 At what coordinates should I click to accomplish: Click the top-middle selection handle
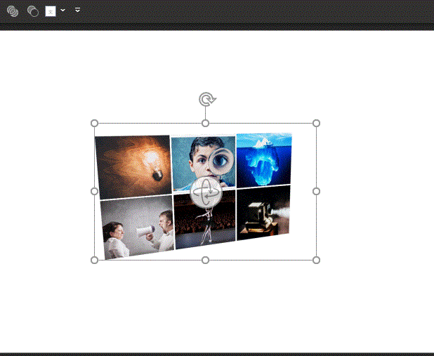click(x=205, y=123)
